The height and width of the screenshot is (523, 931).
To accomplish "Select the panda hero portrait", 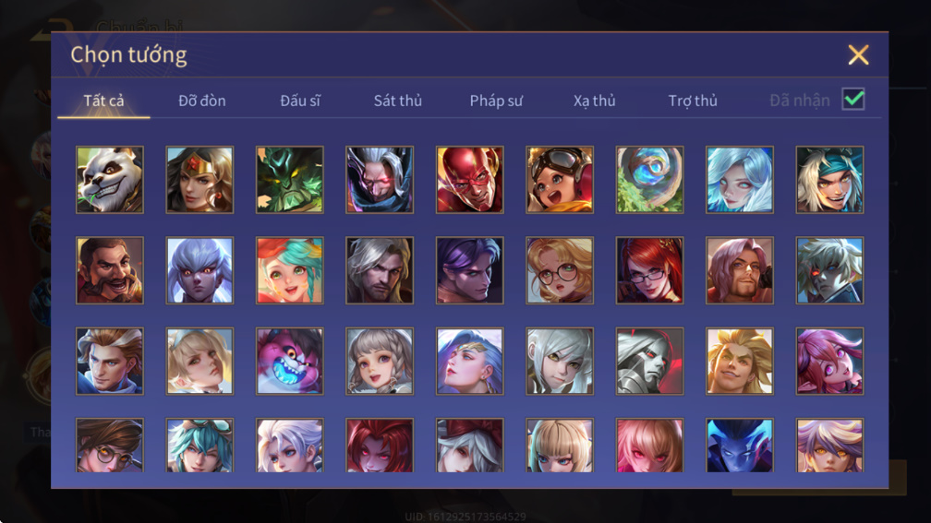I will [110, 180].
